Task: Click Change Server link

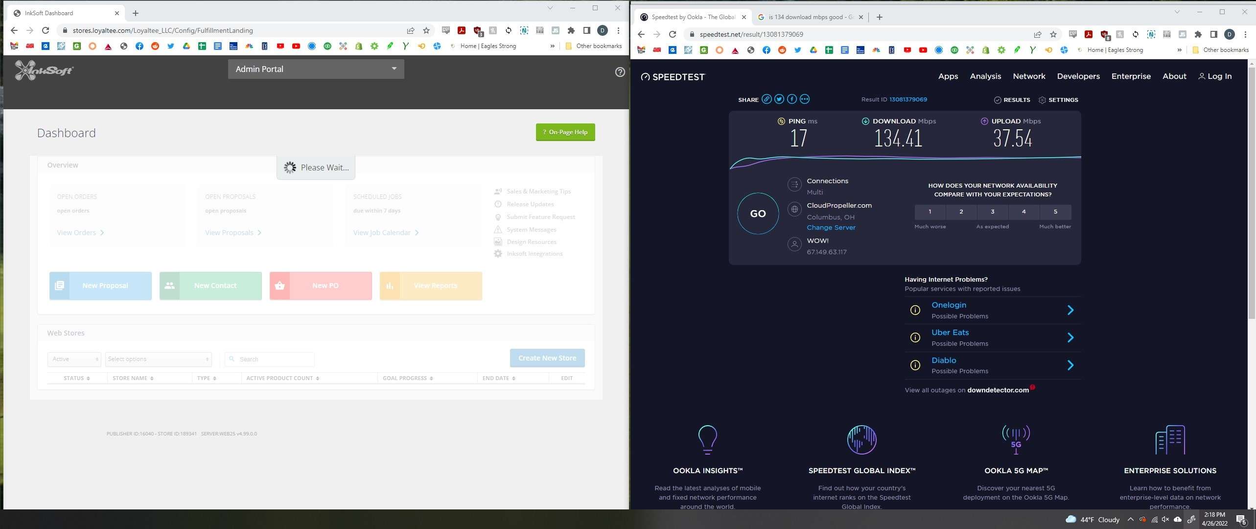Action: [831, 228]
